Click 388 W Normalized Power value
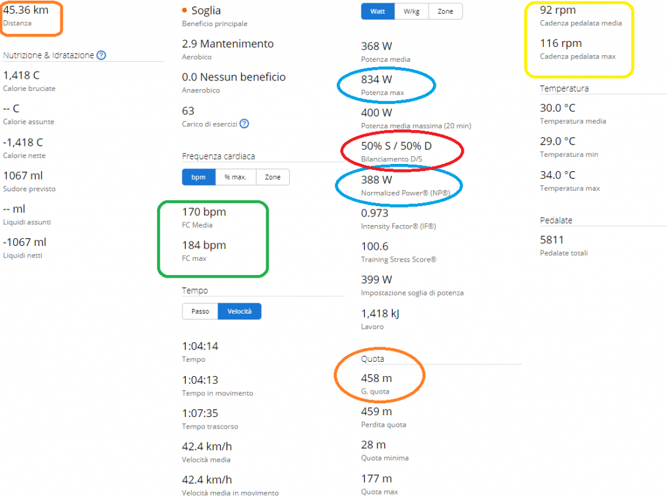 pyautogui.click(x=376, y=180)
